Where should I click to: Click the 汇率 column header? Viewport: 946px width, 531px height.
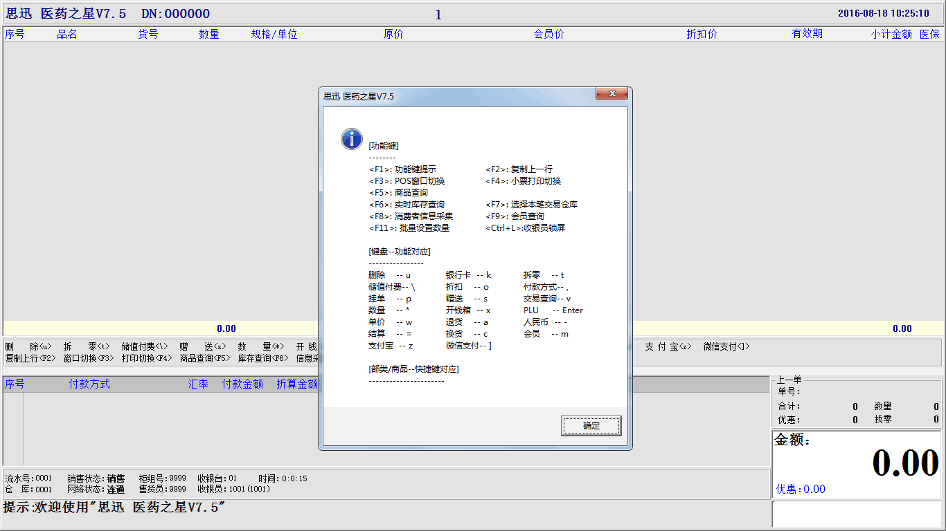coord(199,384)
